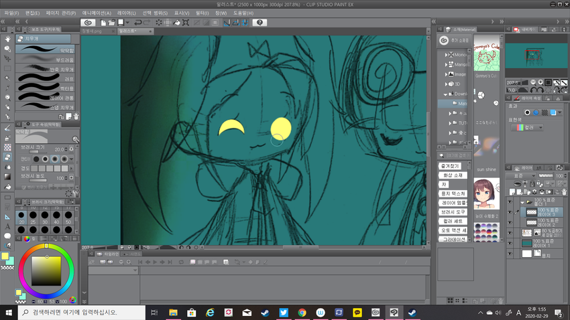Image resolution: width=570 pixels, height=320 pixels.
Task: Create a new document from command bar
Action: tap(103, 23)
